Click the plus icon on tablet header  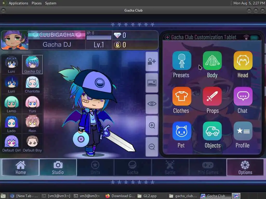click(168, 37)
